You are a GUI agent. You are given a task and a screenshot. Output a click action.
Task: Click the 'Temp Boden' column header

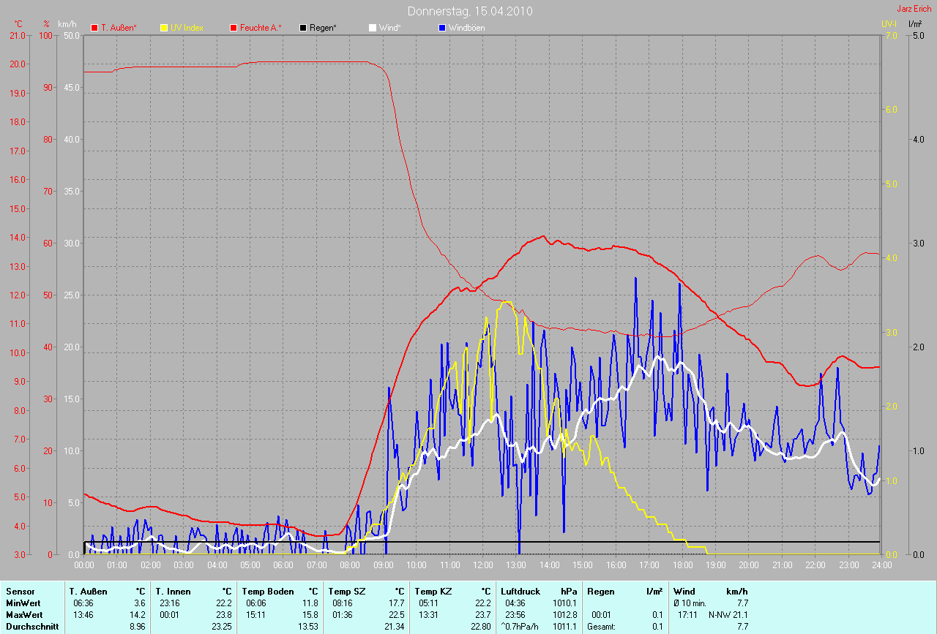pyautogui.click(x=268, y=591)
